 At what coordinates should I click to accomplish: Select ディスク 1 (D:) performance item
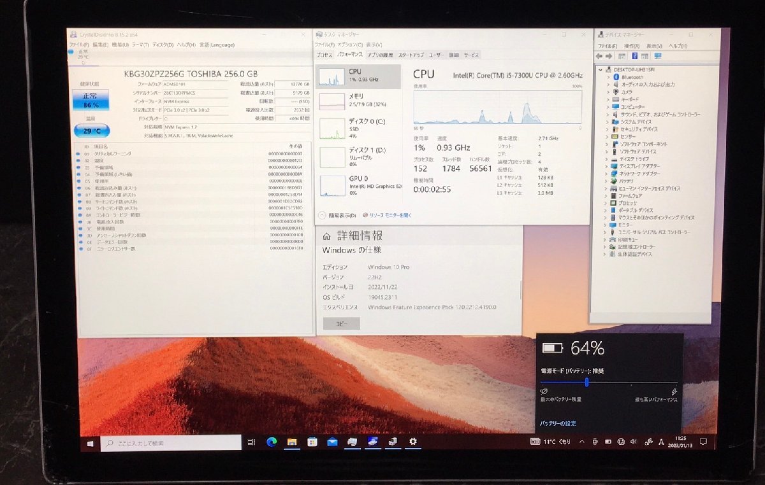[x=358, y=158]
